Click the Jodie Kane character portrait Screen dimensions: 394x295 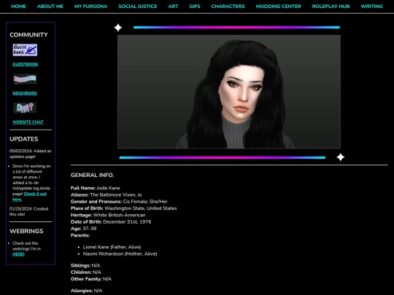coord(229,92)
